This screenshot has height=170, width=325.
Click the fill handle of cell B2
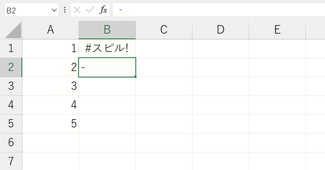point(135,77)
